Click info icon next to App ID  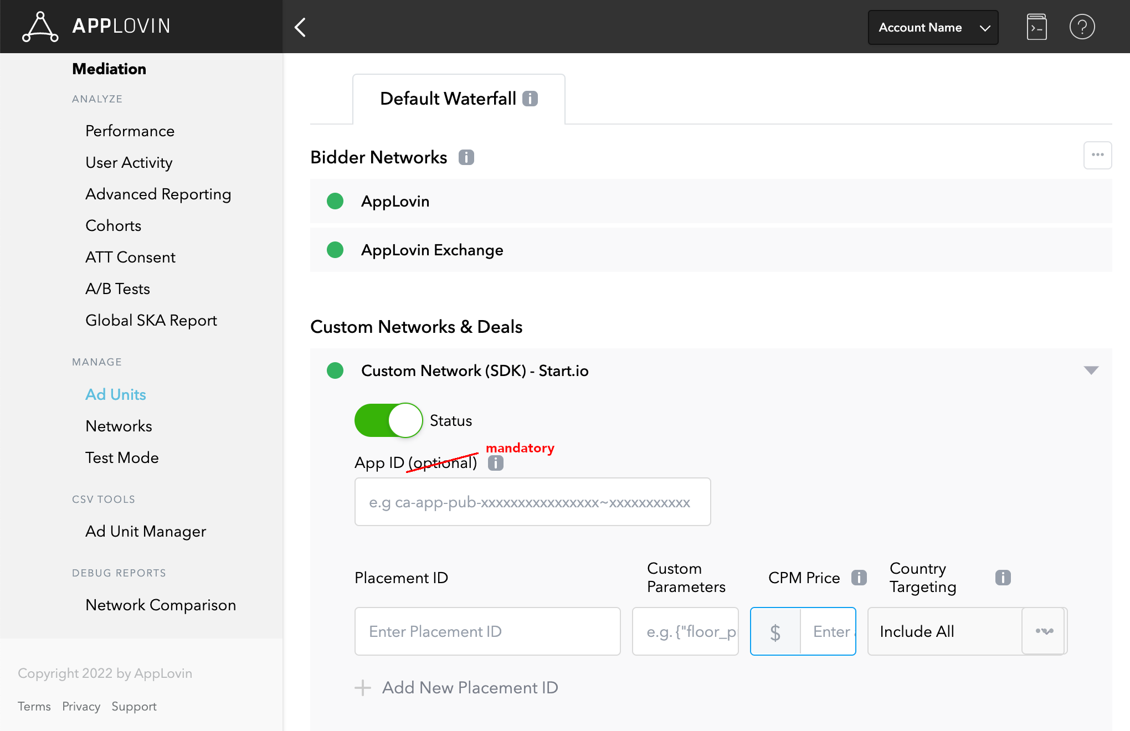tap(496, 463)
